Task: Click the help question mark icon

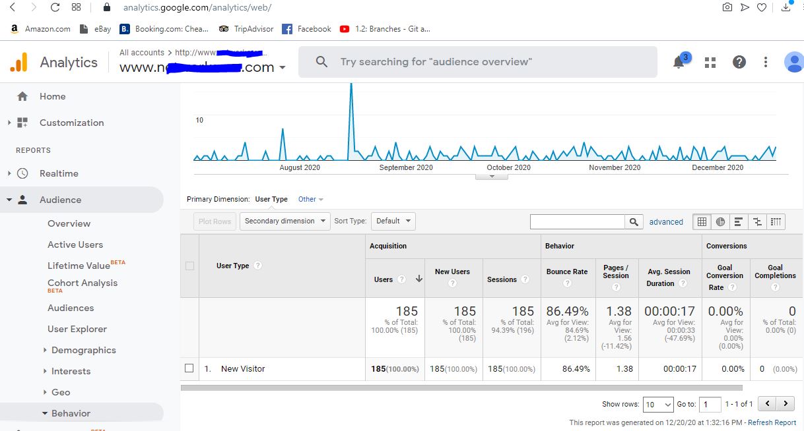Action: 739,63
